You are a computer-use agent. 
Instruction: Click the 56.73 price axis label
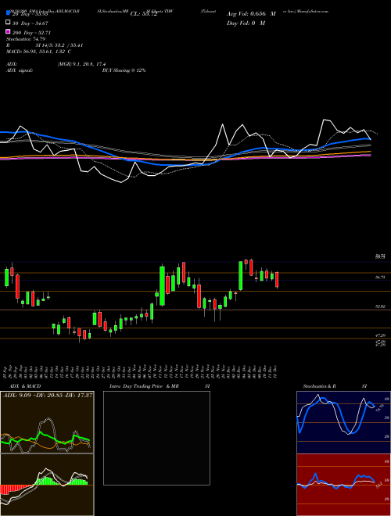(380, 278)
